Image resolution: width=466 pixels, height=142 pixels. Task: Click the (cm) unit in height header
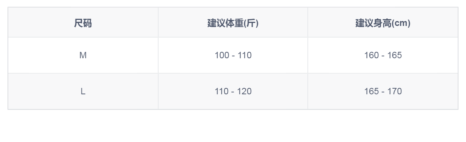point(401,23)
